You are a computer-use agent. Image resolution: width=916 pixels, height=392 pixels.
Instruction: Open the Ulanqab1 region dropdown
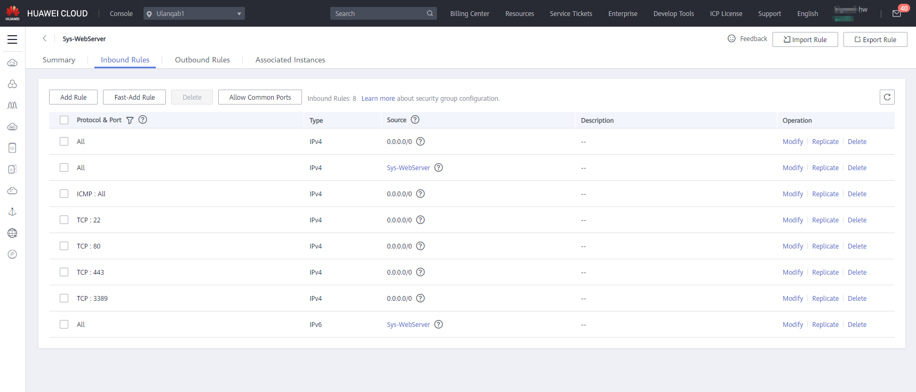point(194,13)
